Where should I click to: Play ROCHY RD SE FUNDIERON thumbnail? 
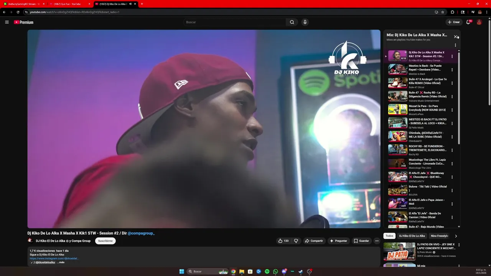[x=397, y=149]
